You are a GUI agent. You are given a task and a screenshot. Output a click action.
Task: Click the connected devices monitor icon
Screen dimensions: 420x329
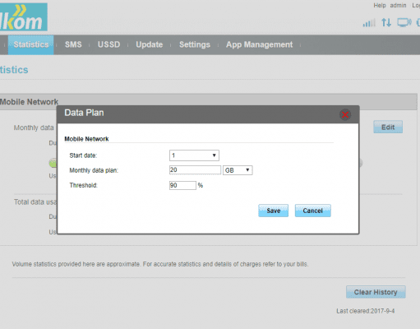(x=404, y=22)
